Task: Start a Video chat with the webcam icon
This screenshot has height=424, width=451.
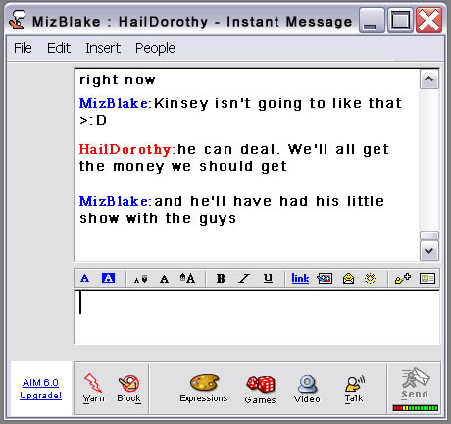Action: click(x=307, y=384)
